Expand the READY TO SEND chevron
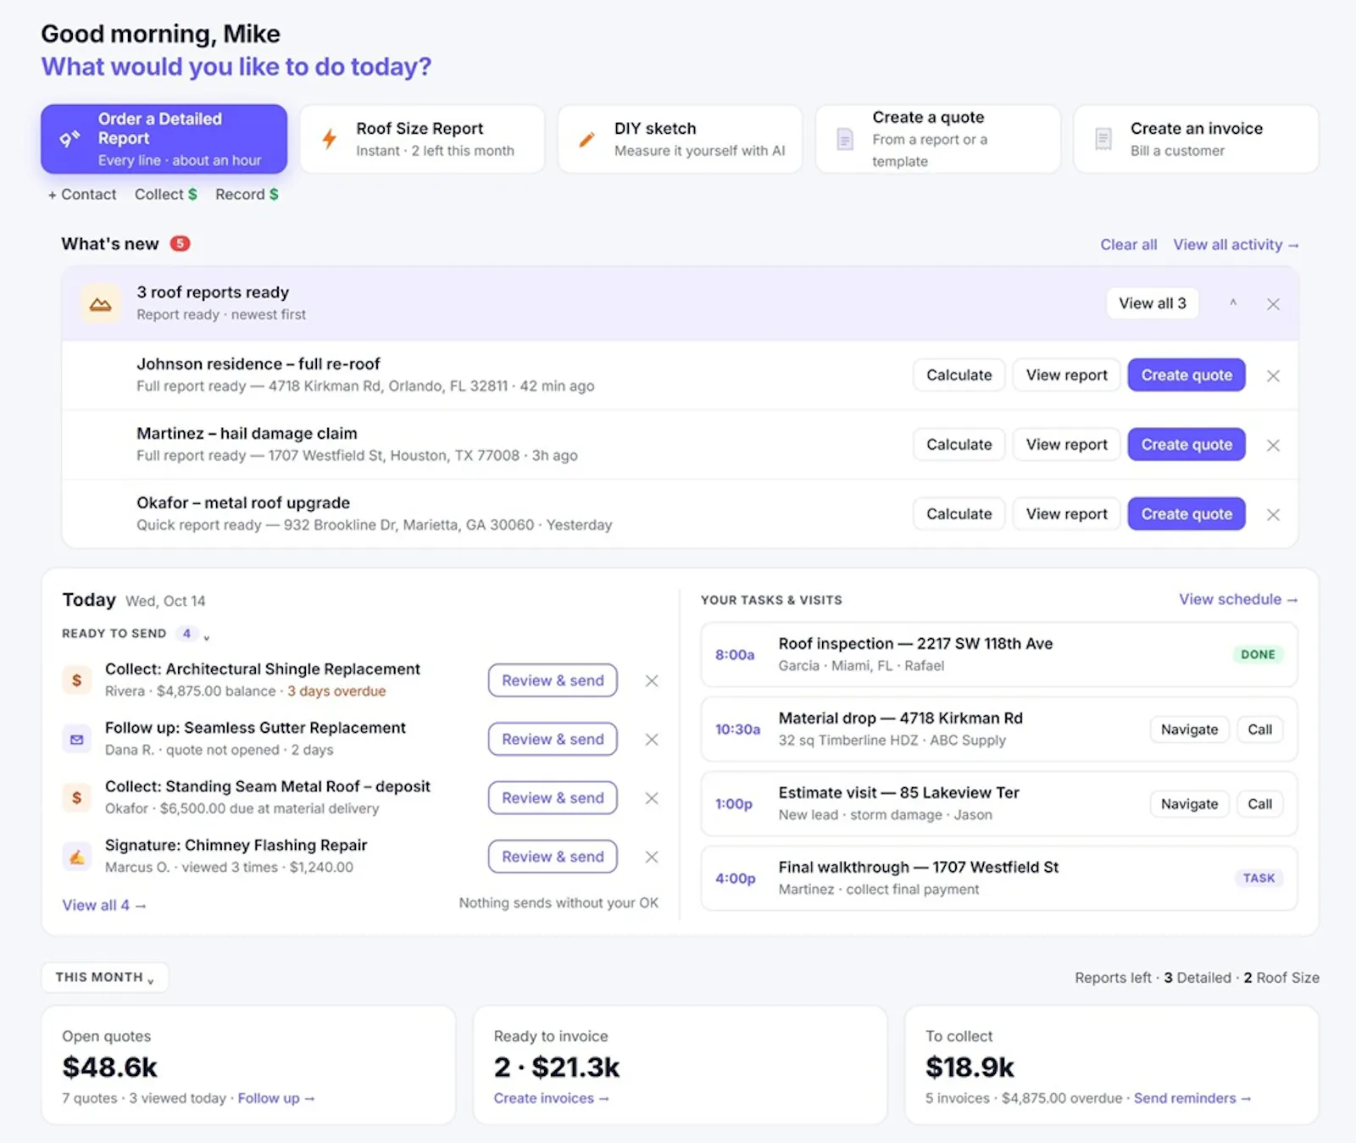The image size is (1356, 1143). click(207, 635)
